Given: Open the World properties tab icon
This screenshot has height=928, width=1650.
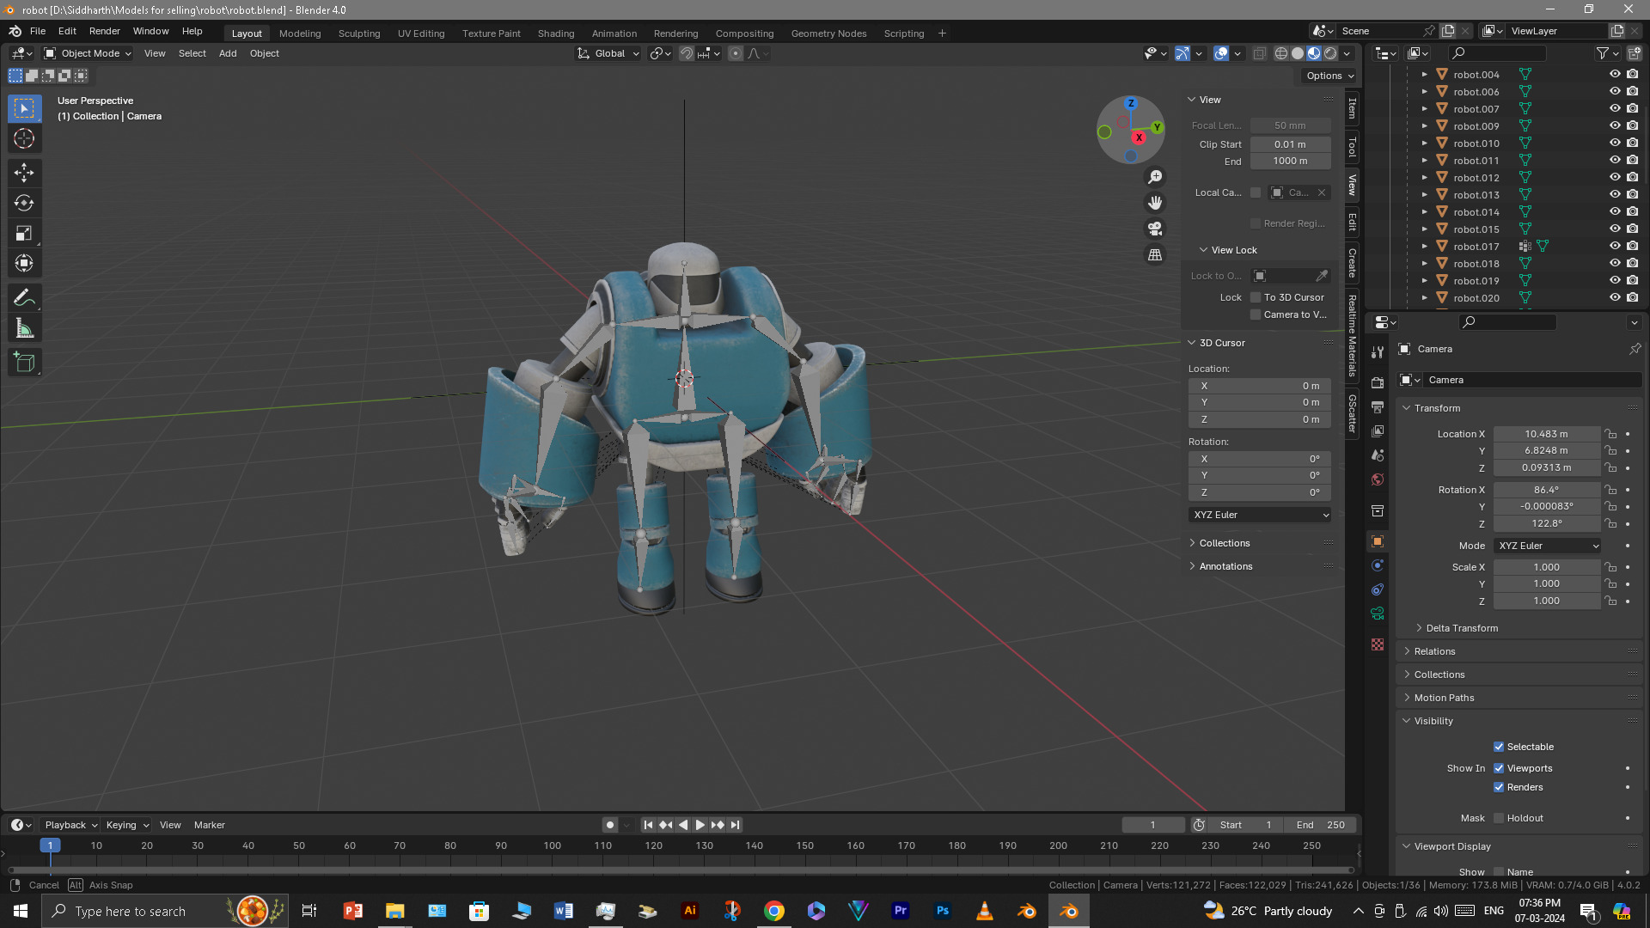Looking at the screenshot, I should point(1378,479).
